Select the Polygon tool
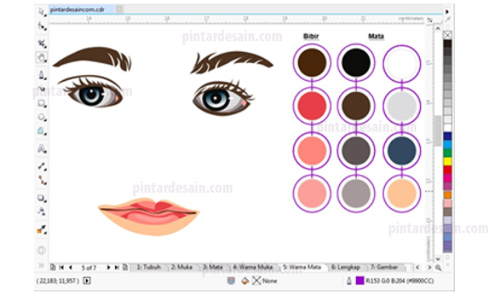Viewport: 489px width, 295px height. click(41, 131)
